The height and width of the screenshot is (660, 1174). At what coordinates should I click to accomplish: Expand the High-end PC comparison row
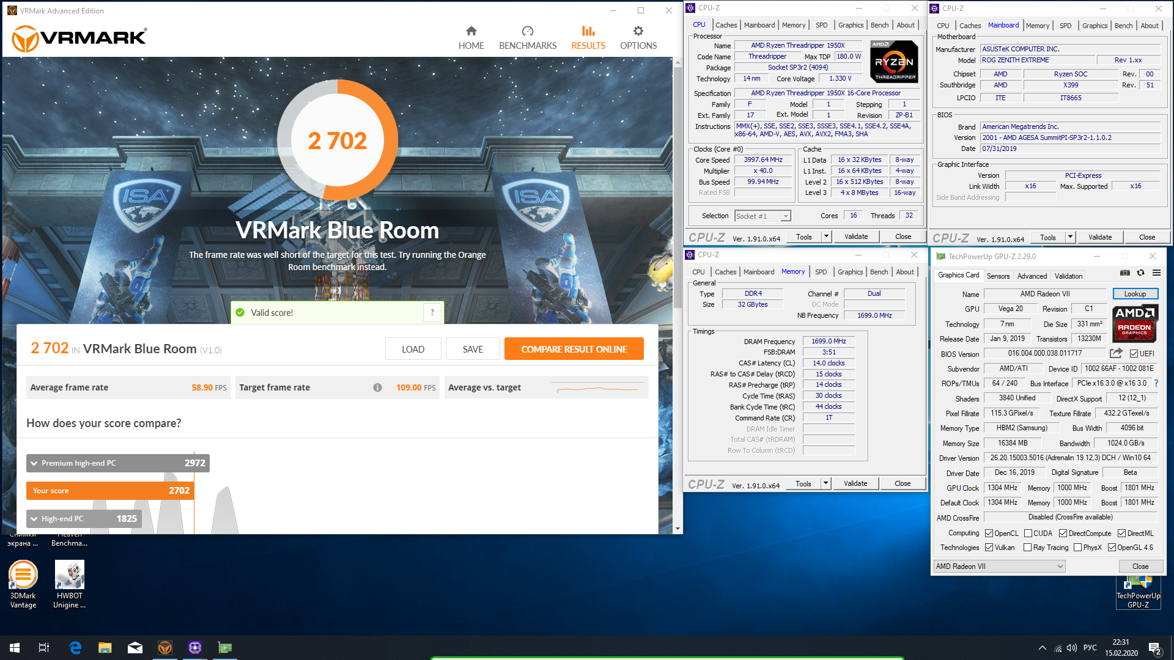pos(84,519)
